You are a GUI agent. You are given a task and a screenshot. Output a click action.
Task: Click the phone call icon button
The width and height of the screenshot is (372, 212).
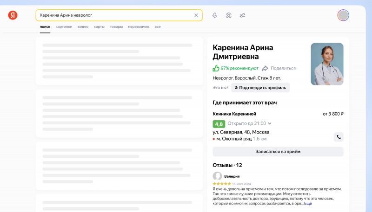(339, 136)
